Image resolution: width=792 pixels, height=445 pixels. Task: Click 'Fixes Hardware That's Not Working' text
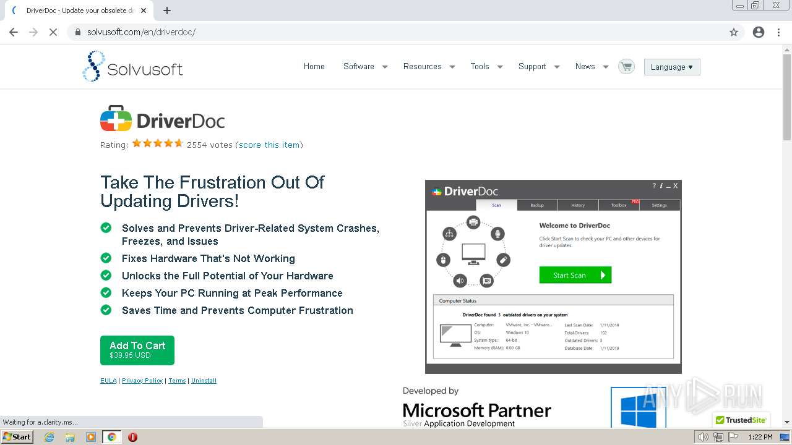click(x=209, y=258)
